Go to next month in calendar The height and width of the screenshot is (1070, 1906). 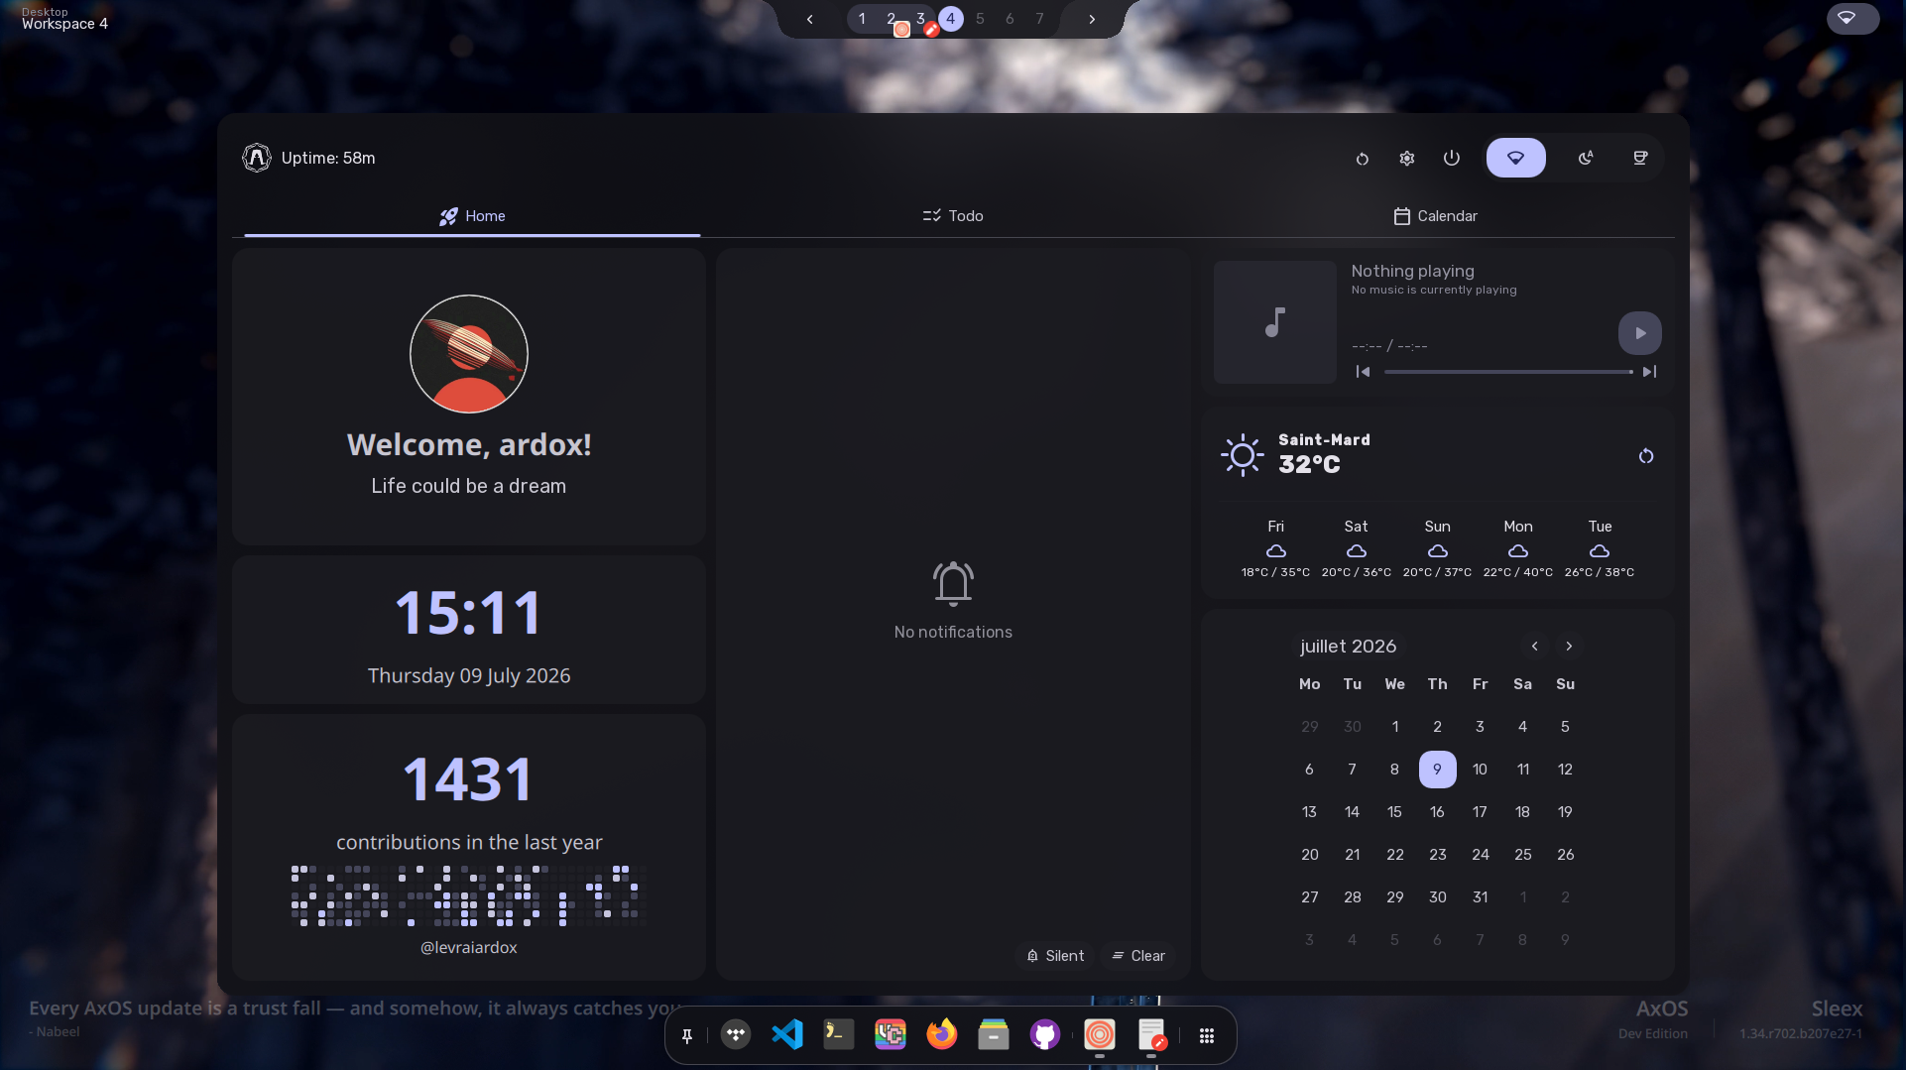1569,647
